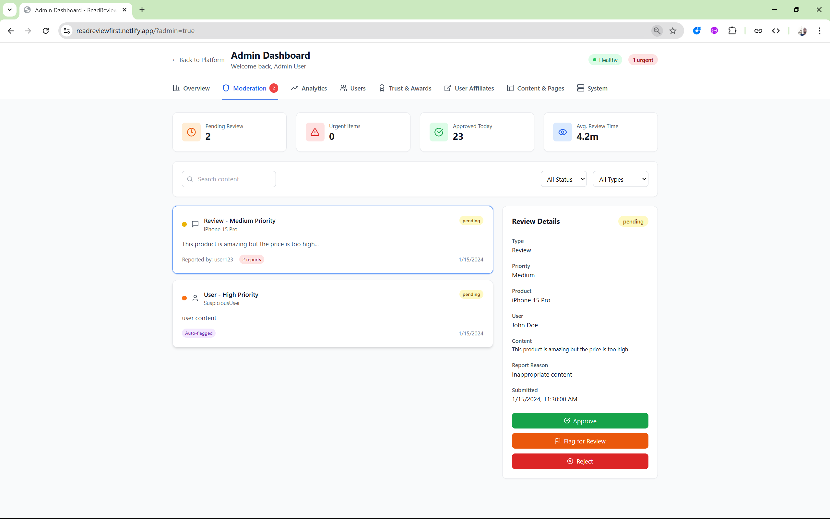This screenshot has width=830, height=519.
Task: Click the bookmark star icon in address bar
Action: coord(672,31)
